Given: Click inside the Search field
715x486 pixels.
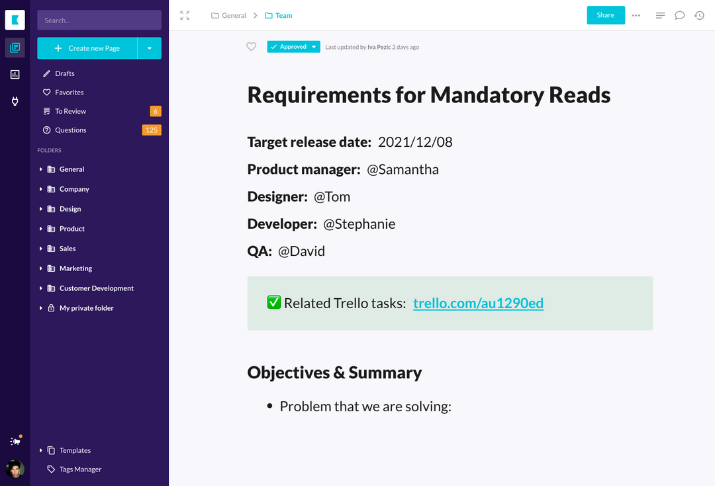Looking at the screenshot, I should click(99, 20).
